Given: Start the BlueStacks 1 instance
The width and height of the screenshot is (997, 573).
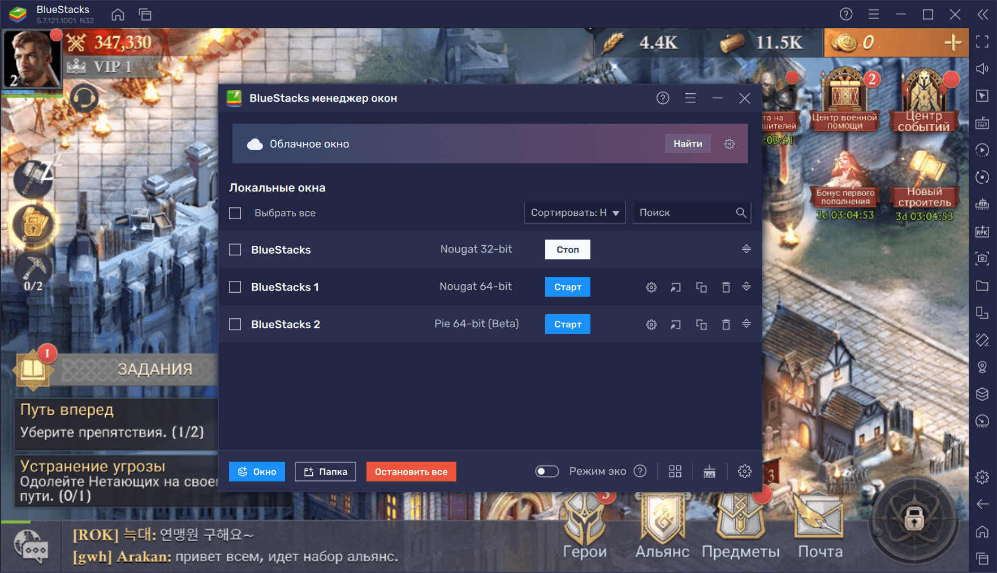Looking at the screenshot, I should tap(568, 287).
